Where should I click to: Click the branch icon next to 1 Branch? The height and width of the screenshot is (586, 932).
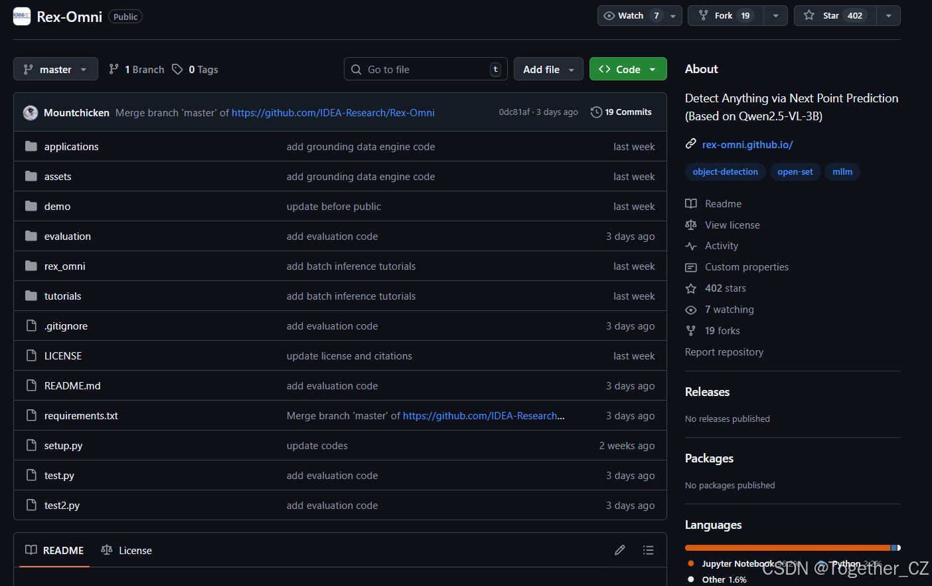click(114, 69)
